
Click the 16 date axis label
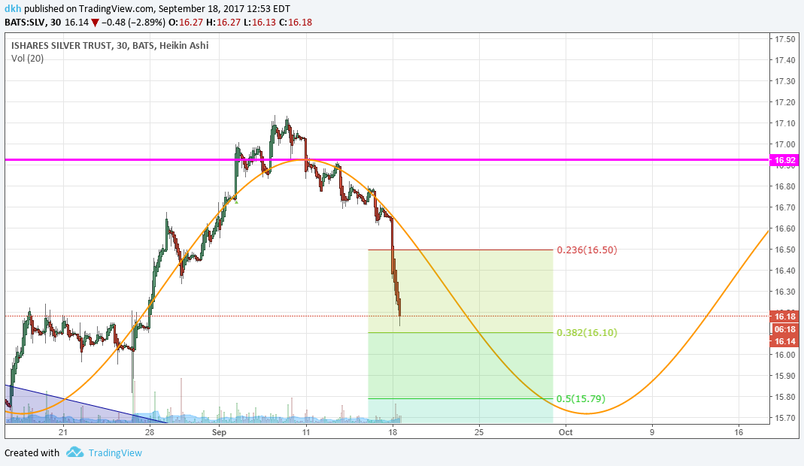(x=739, y=432)
